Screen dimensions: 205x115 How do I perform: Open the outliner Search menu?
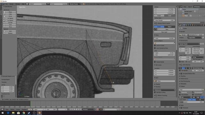pos(190,7)
